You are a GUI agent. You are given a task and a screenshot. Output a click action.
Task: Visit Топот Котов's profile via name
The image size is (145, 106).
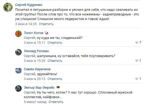tap(34, 33)
